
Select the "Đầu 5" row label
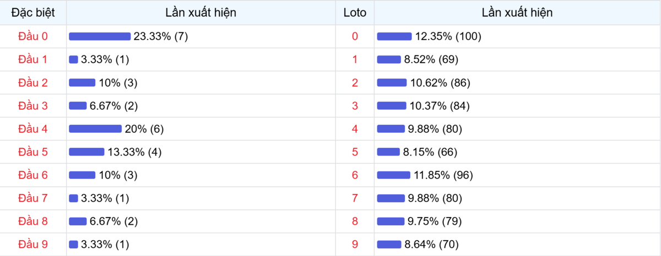[x=33, y=152]
